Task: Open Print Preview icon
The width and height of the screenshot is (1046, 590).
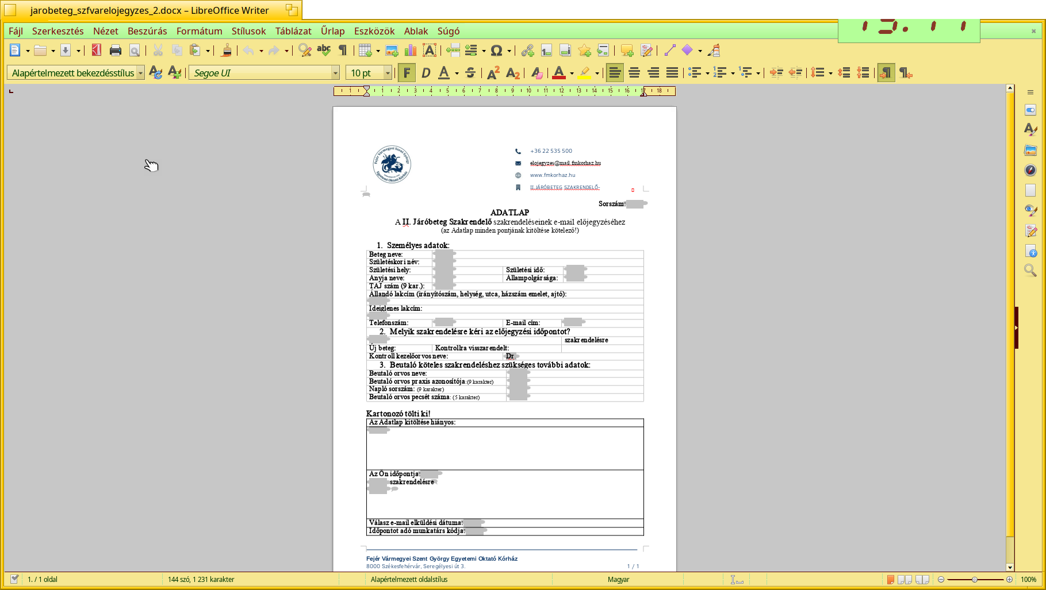Action: click(x=135, y=51)
